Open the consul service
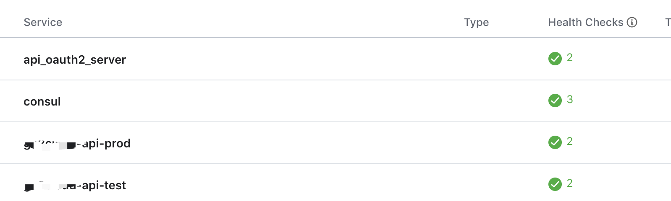The height and width of the screenshot is (201, 671). pyautogui.click(x=42, y=101)
